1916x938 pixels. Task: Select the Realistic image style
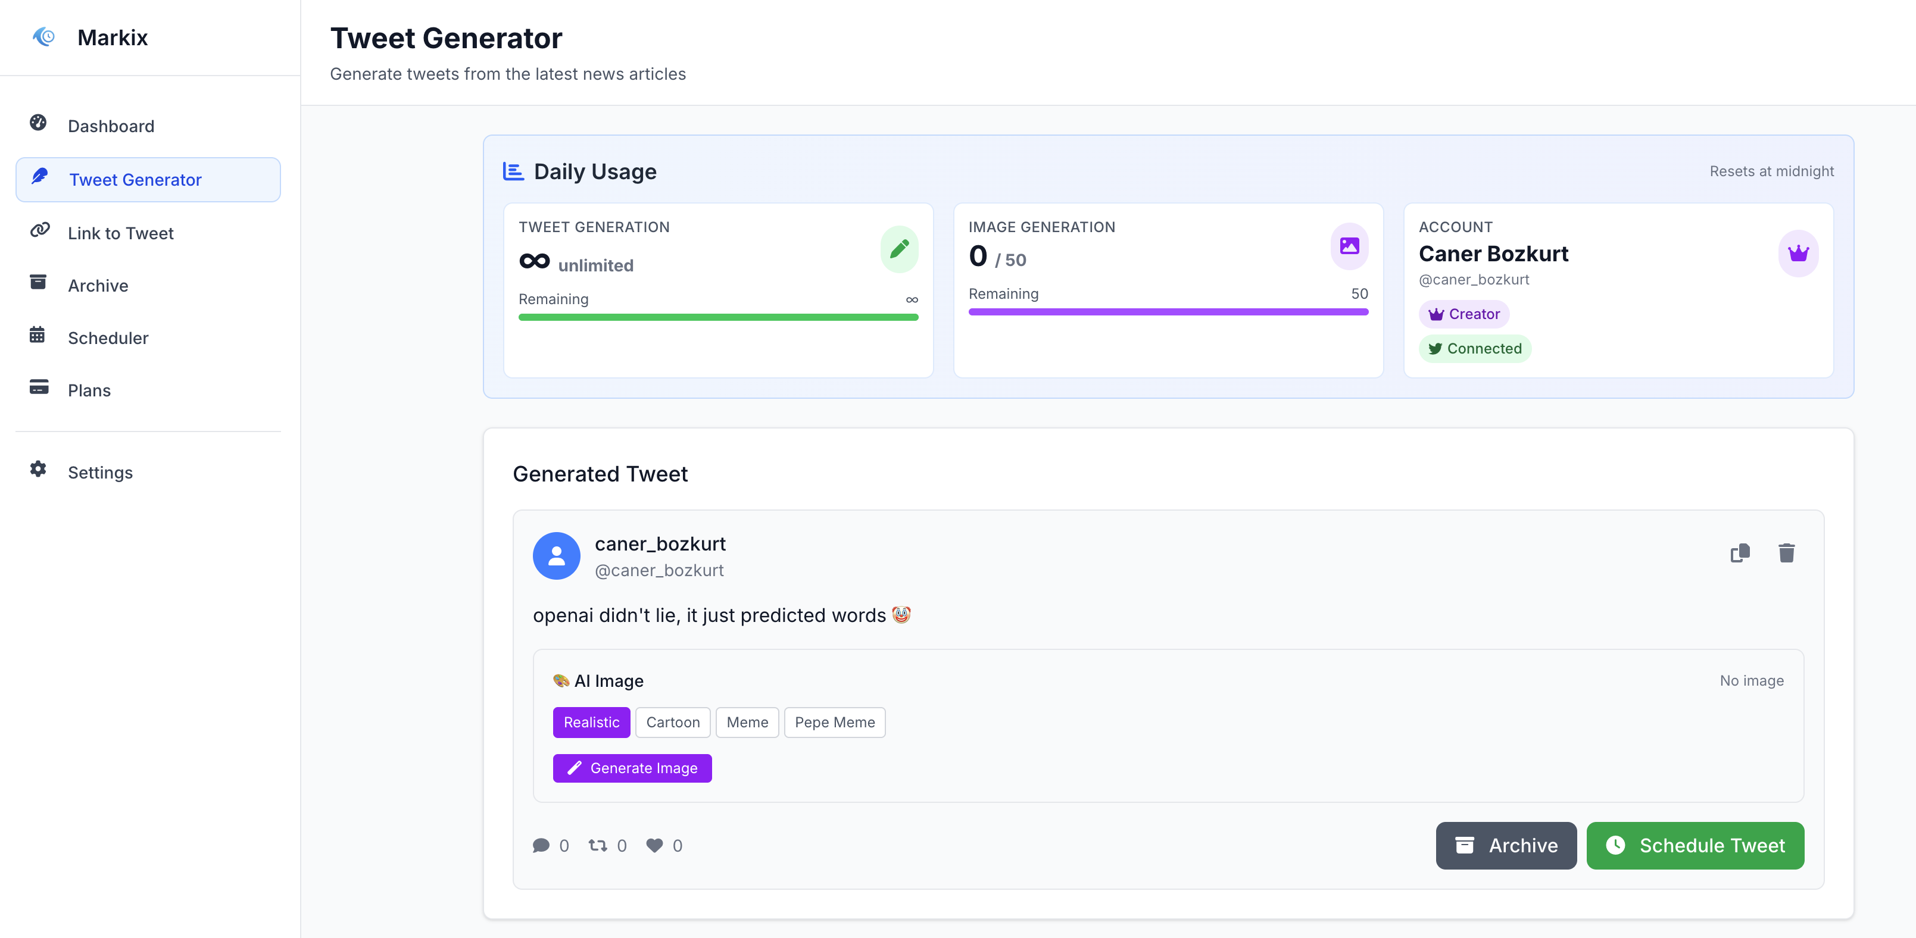coord(591,722)
